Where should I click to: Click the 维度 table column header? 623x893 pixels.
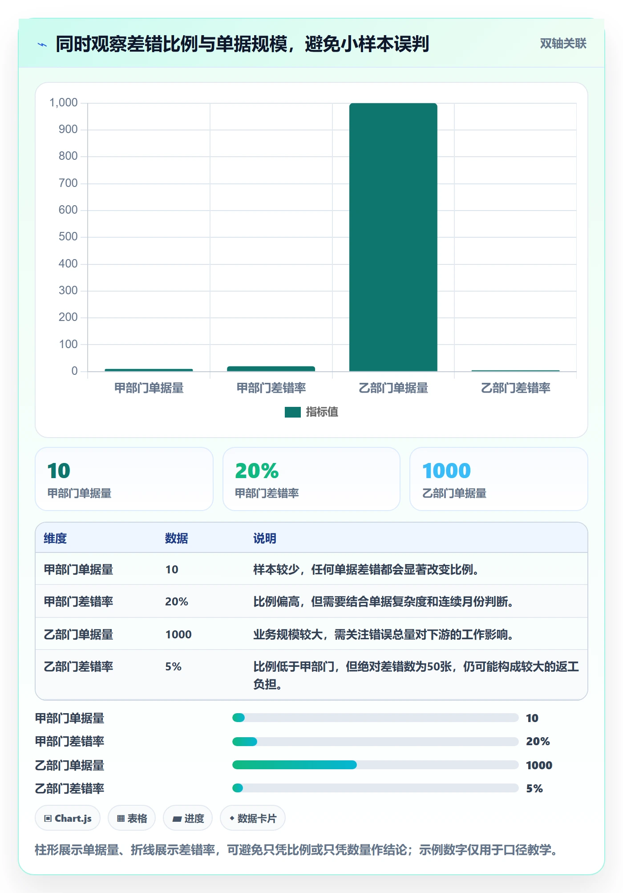[55, 538]
